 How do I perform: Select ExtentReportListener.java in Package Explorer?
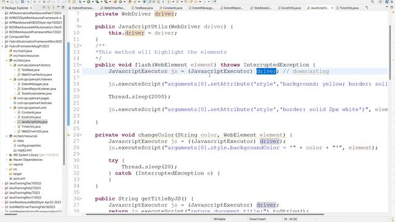(38, 89)
